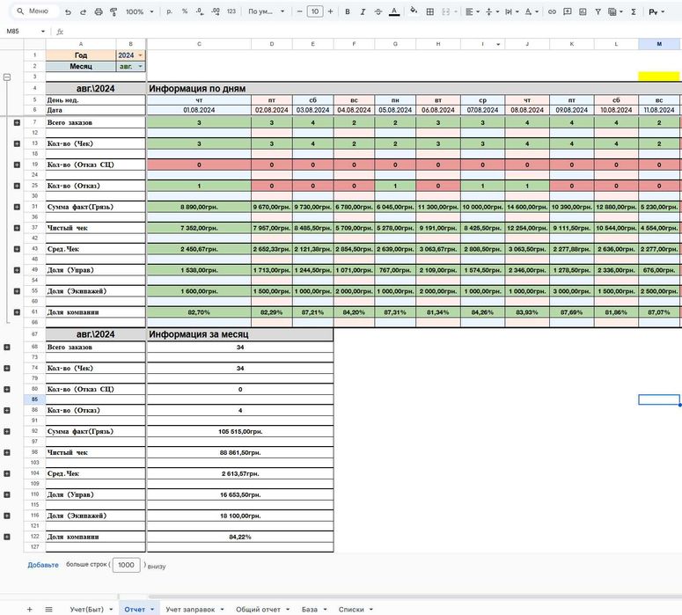This screenshot has height=615, width=682.
Task: Expand the Кол-во (Чек) row 13 group
Action: click(x=17, y=143)
